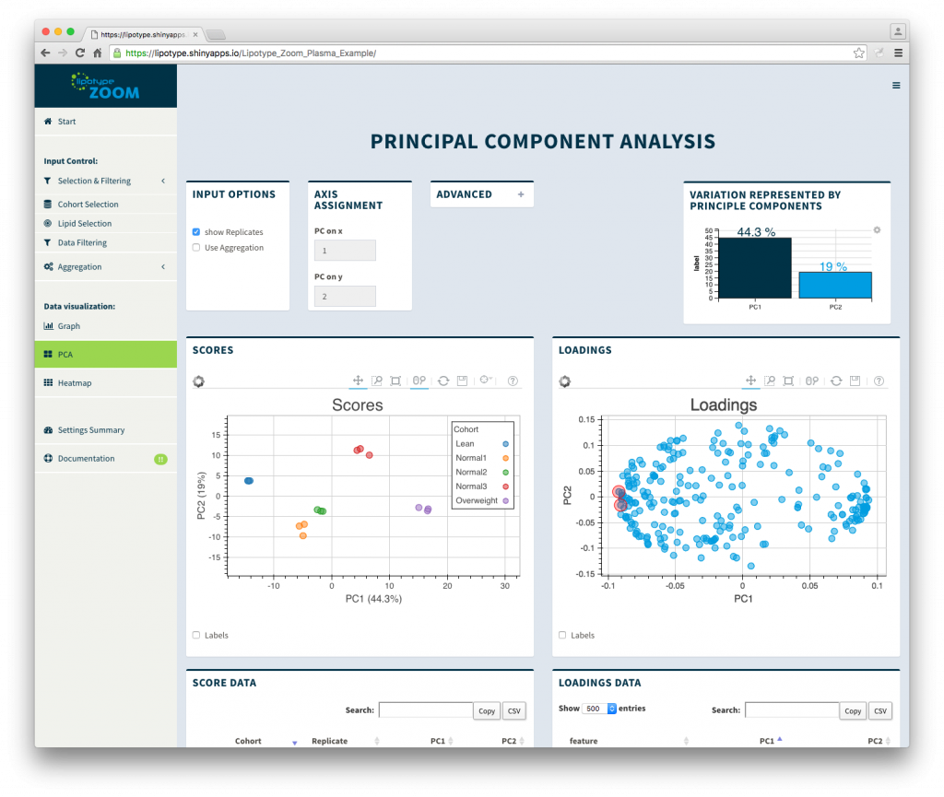
Task: Click the box select icon in the Scores toolbar
Action: point(395,381)
